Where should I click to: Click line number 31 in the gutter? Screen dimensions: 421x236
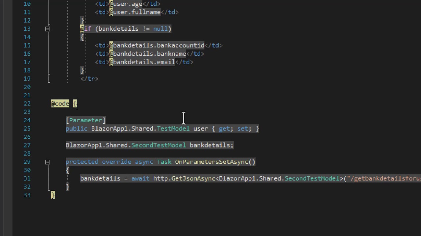click(x=27, y=178)
